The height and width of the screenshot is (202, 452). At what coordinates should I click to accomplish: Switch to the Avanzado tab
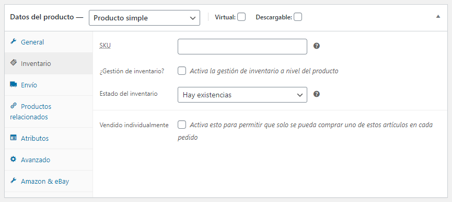(x=49, y=160)
